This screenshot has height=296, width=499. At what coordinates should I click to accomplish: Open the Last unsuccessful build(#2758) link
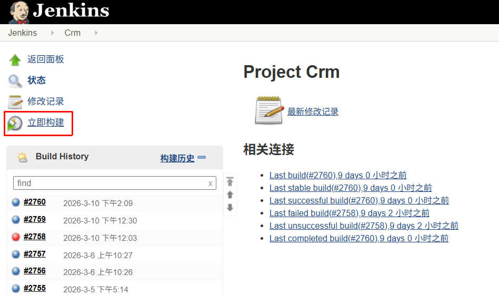tap(364, 226)
